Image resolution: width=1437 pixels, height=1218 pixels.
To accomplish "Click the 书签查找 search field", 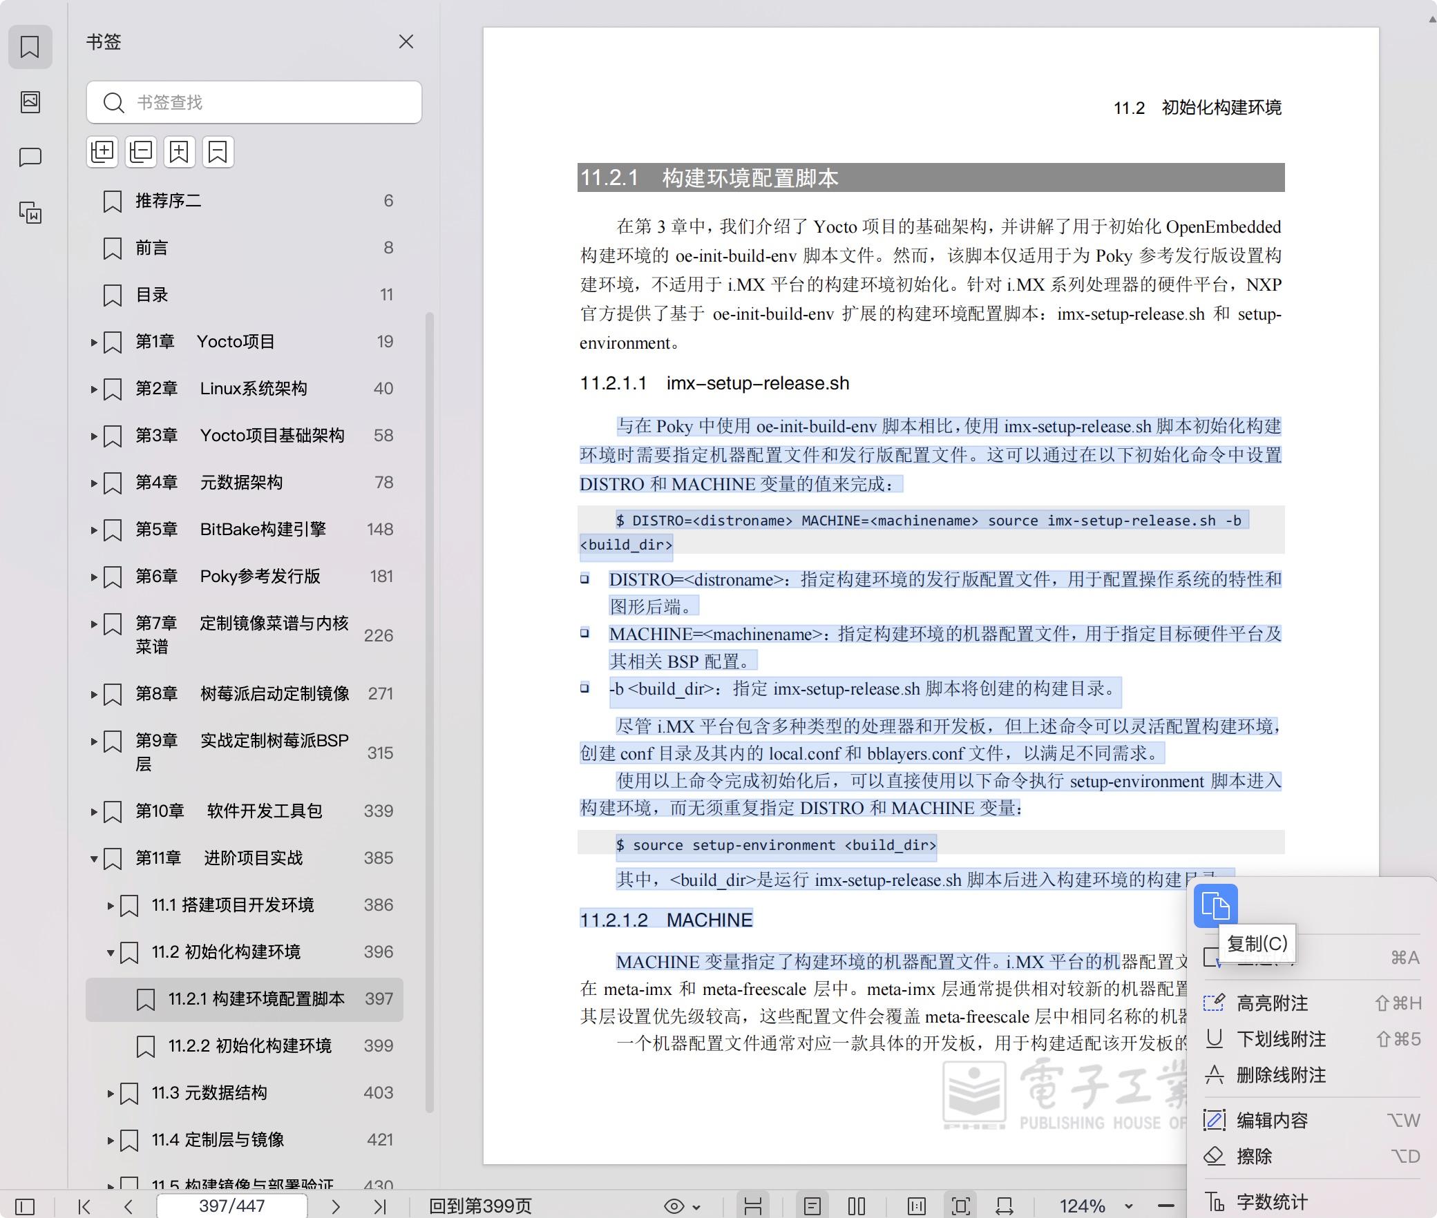I will 254,103.
